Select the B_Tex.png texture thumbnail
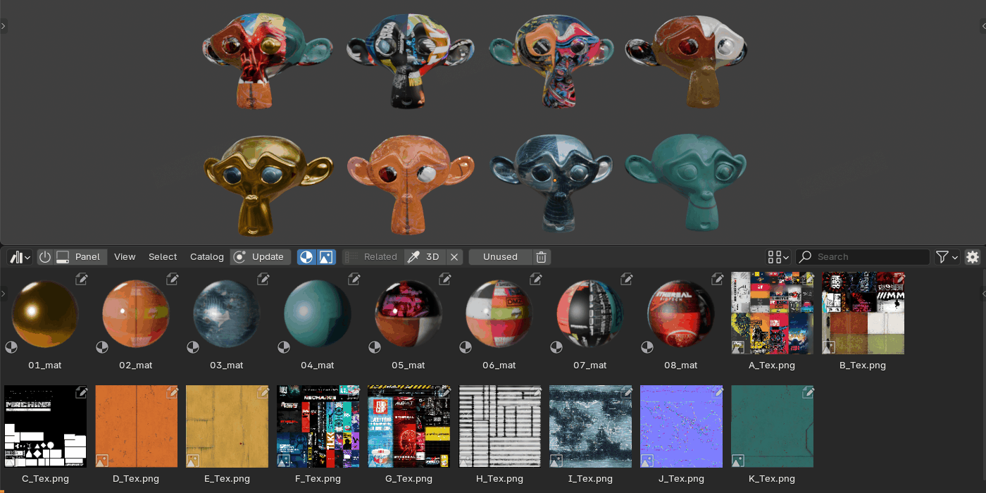Screen dimensions: 986x493 pyautogui.click(x=863, y=313)
